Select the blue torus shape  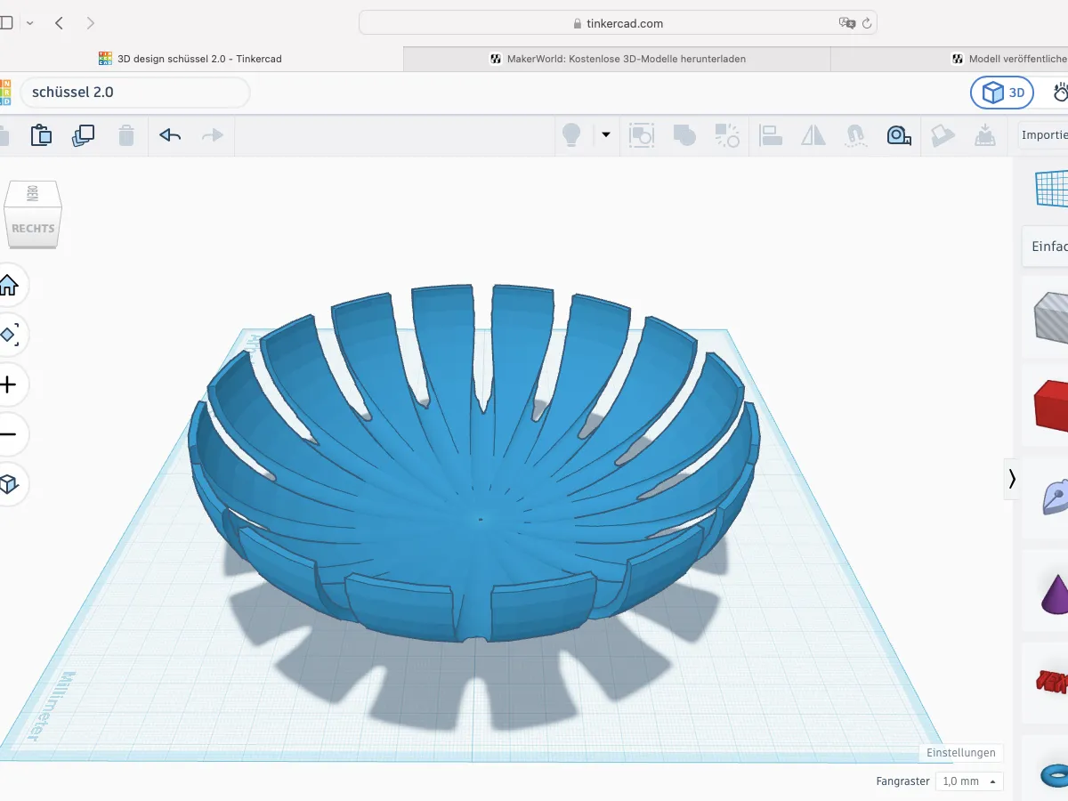1055,776
